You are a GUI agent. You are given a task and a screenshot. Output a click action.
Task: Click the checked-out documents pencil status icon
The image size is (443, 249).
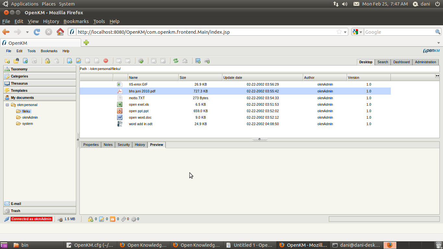coord(102,219)
